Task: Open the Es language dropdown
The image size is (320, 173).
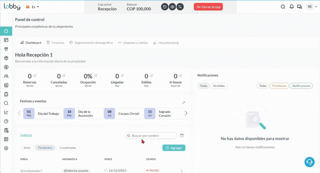Action: [x=32, y=7]
